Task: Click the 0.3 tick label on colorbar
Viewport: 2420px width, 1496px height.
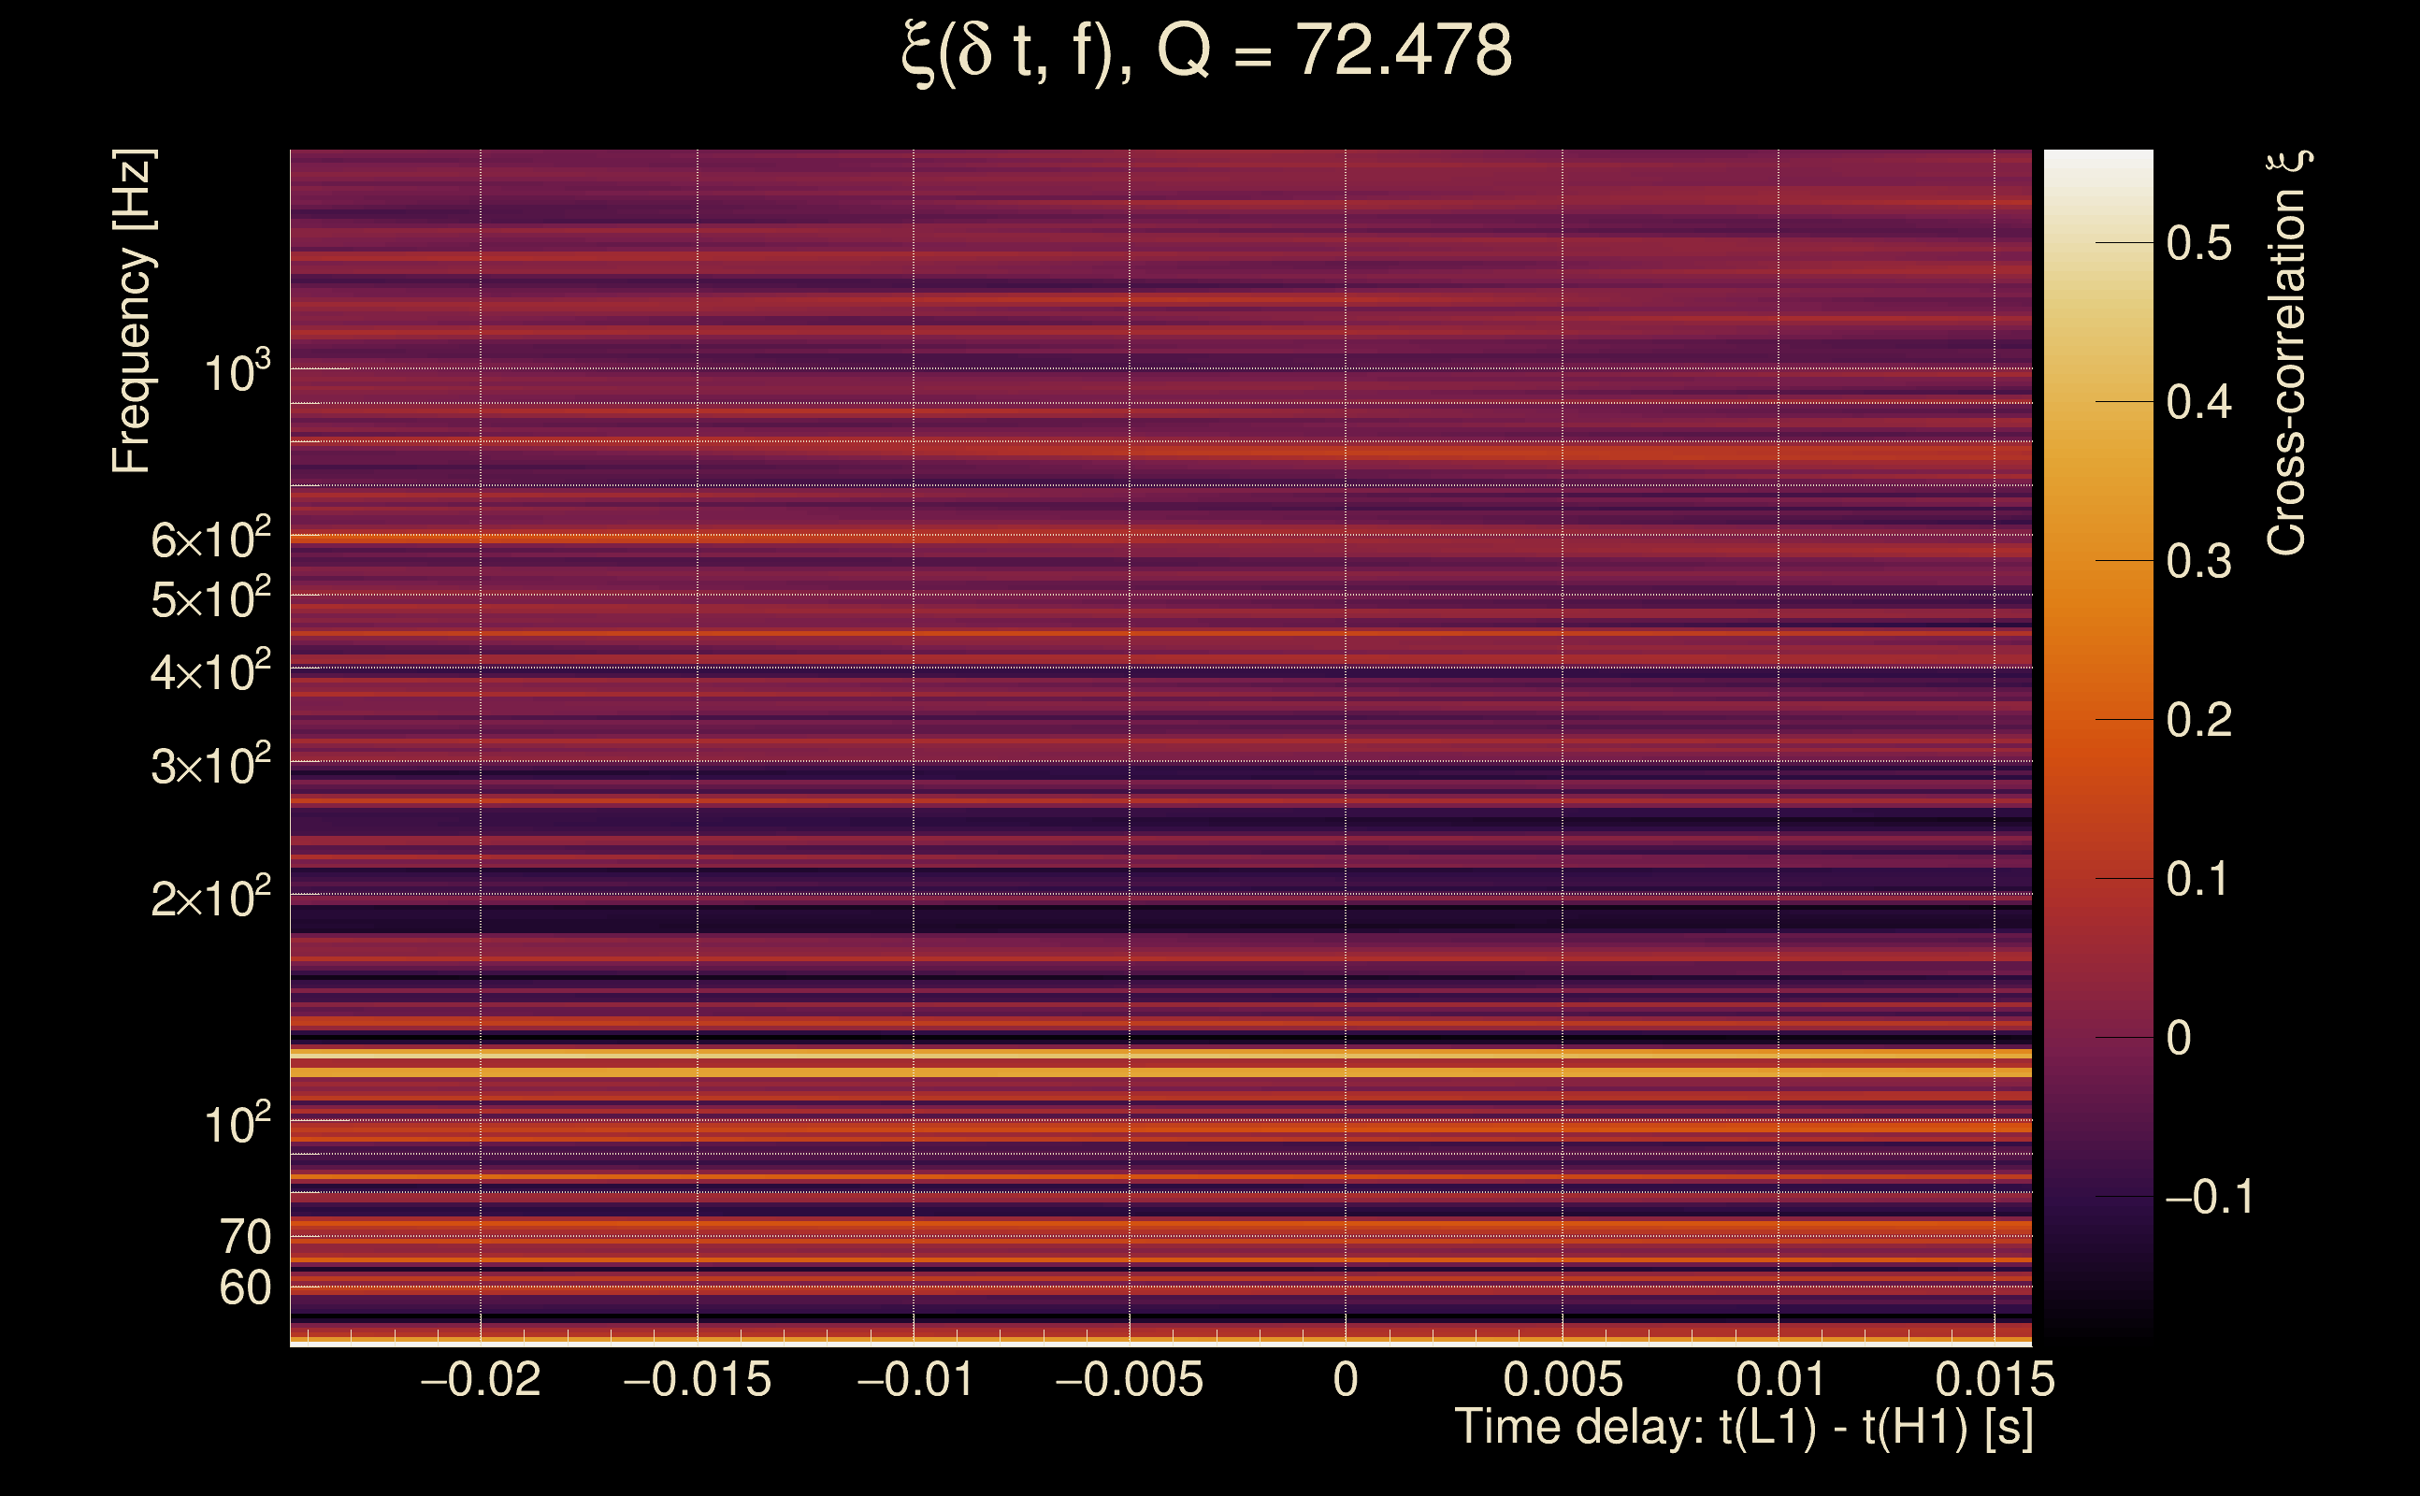Action: pyautogui.click(x=2198, y=562)
